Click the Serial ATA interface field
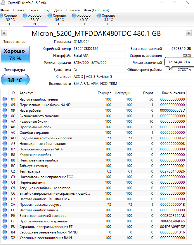The width and height of the screenshot is (194, 246). coord(99,56)
